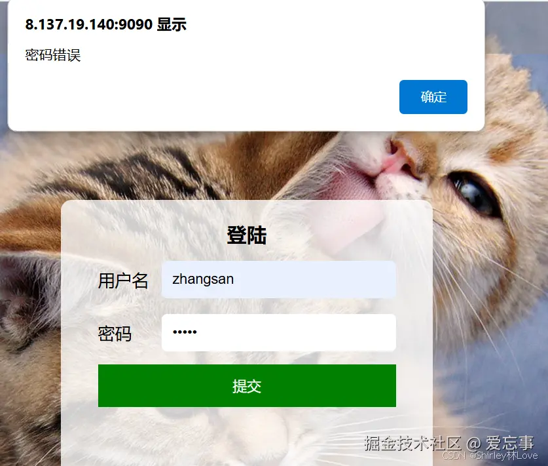Click the masked dots in the password field
The height and width of the screenshot is (466, 548).
(x=185, y=332)
